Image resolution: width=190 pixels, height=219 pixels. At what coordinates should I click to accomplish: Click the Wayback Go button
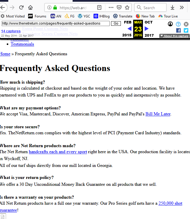(x=116, y=23)
